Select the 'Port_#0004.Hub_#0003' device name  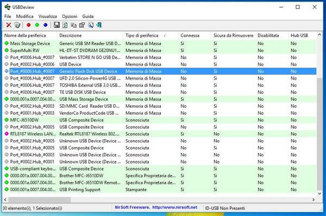32,155
